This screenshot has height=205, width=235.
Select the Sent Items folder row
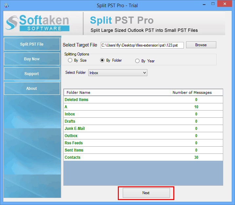point(143,150)
